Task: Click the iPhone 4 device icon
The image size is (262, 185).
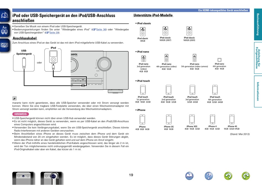Action: pos(213,119)
